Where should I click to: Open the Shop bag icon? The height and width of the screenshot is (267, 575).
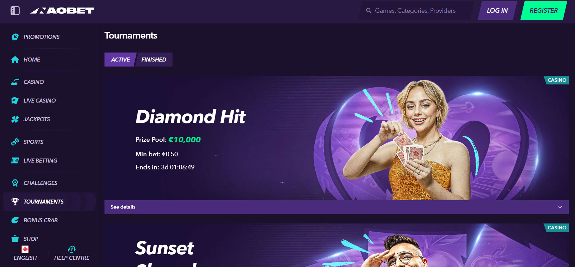coord(15,239)
